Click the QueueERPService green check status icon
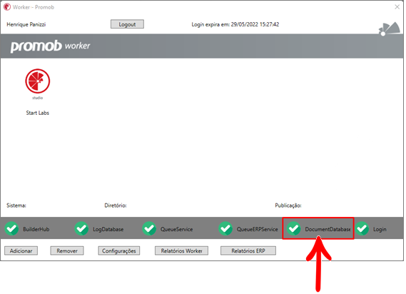Screen dimensions: 406x294 click(225, 229)
